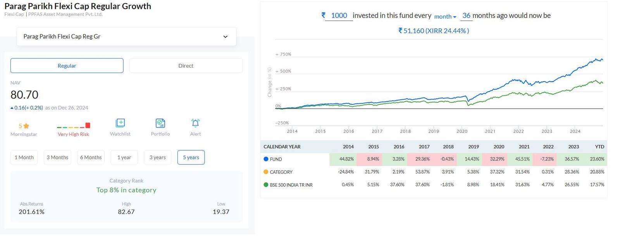The height and width of the screenshot is (241, 620).
Task: Click the Morningstar 5 star rating
Action: (x=24, y=126)
